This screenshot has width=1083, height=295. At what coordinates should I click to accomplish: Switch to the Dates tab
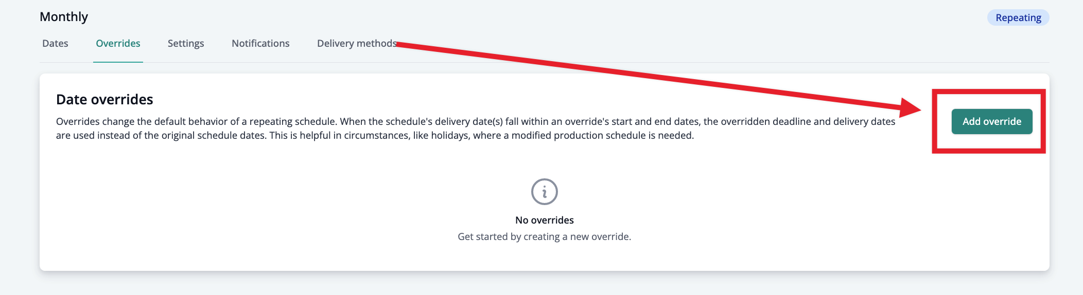point(55,43)
